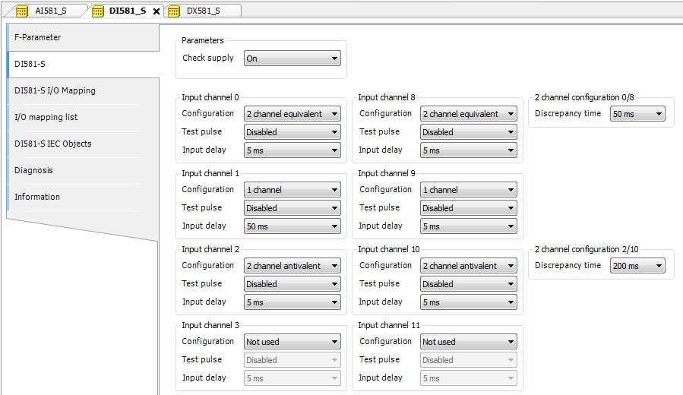
Task: Select the I/O mapping list page
Action: [x=46, y=117]
